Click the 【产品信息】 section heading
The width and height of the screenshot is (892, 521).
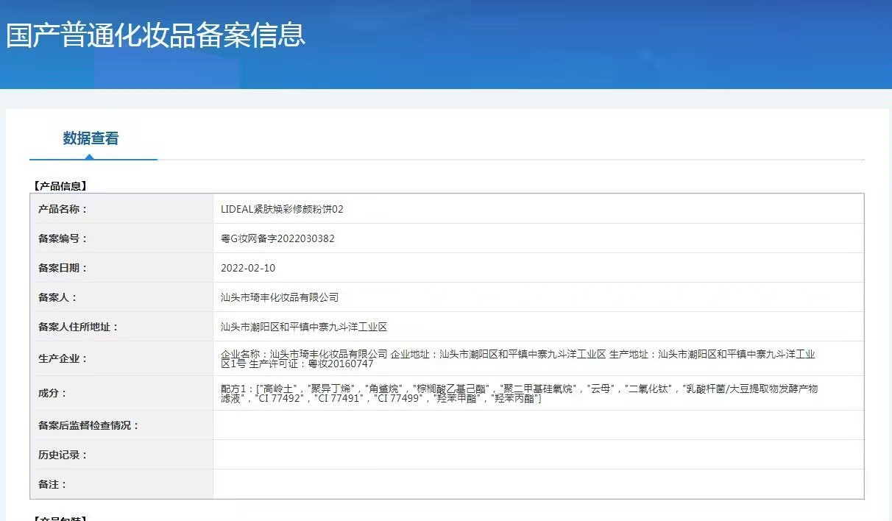[x=60, y=186]
